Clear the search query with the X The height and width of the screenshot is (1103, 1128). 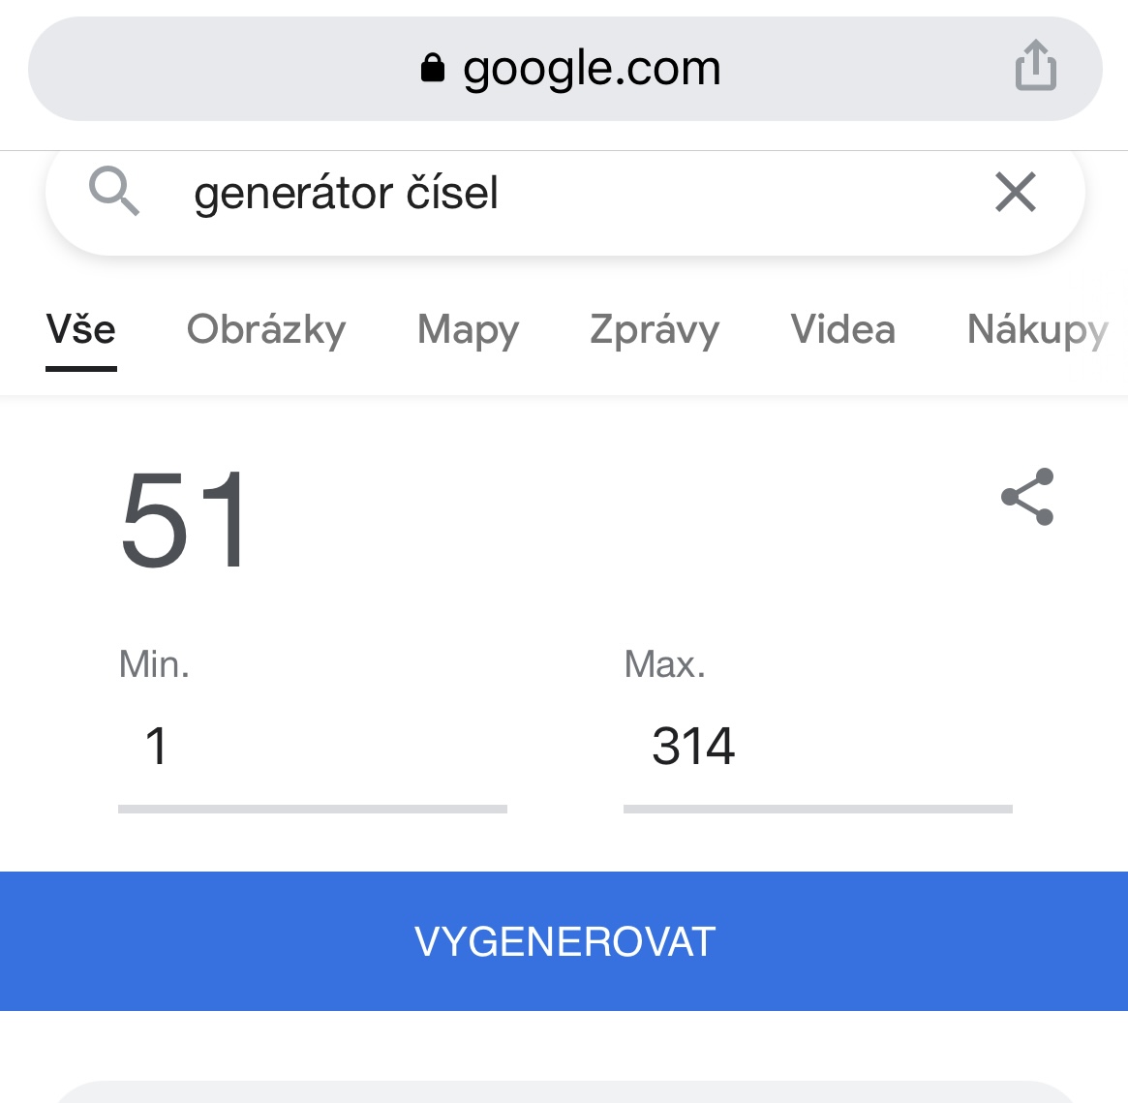click(x=1015, y=192)
